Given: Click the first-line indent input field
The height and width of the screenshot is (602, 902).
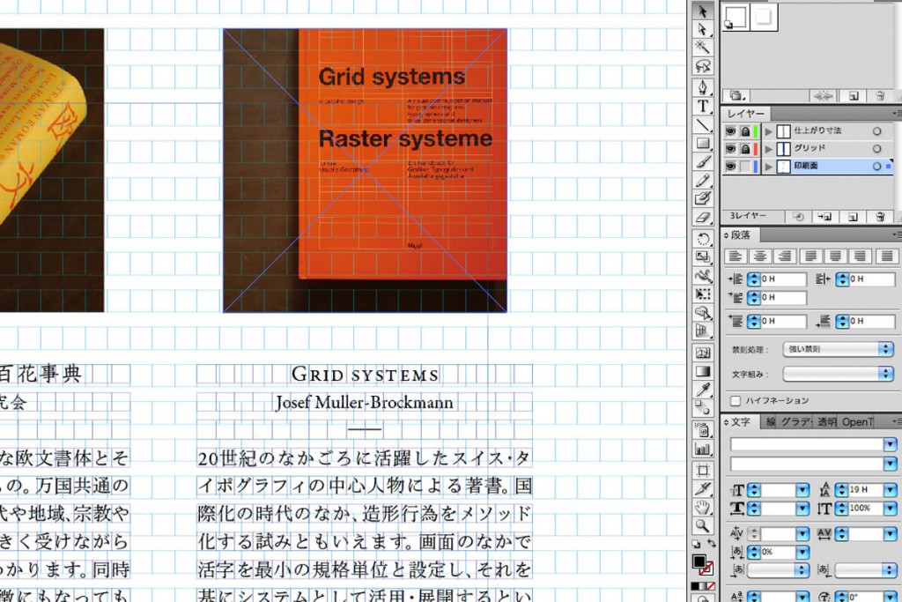Looking at the screenshot, I should coord(783,298).
